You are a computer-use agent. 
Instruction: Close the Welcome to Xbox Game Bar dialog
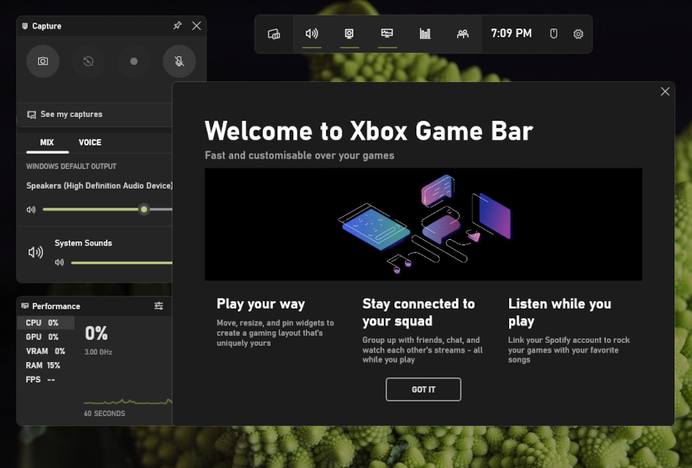click(665, 91)
